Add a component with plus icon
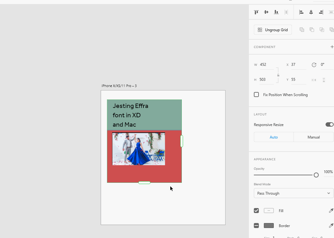 332,47
